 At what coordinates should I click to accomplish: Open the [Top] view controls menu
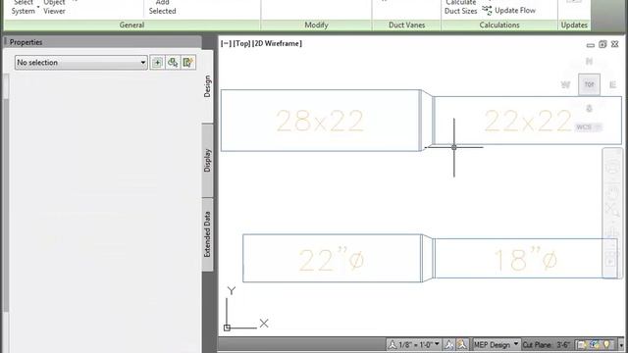[242, 43]
